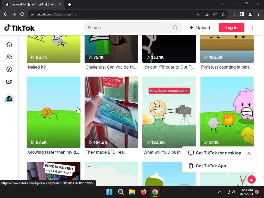Open the BFDI arrived video thumbnail
This screenshot has height=198, width=264.
pyautogui.click(x=111, y=112)
